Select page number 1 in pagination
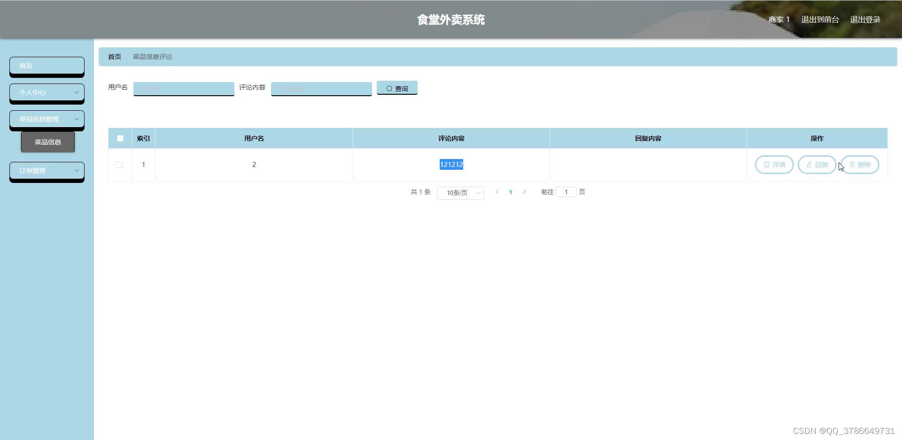 pos(511,192)
